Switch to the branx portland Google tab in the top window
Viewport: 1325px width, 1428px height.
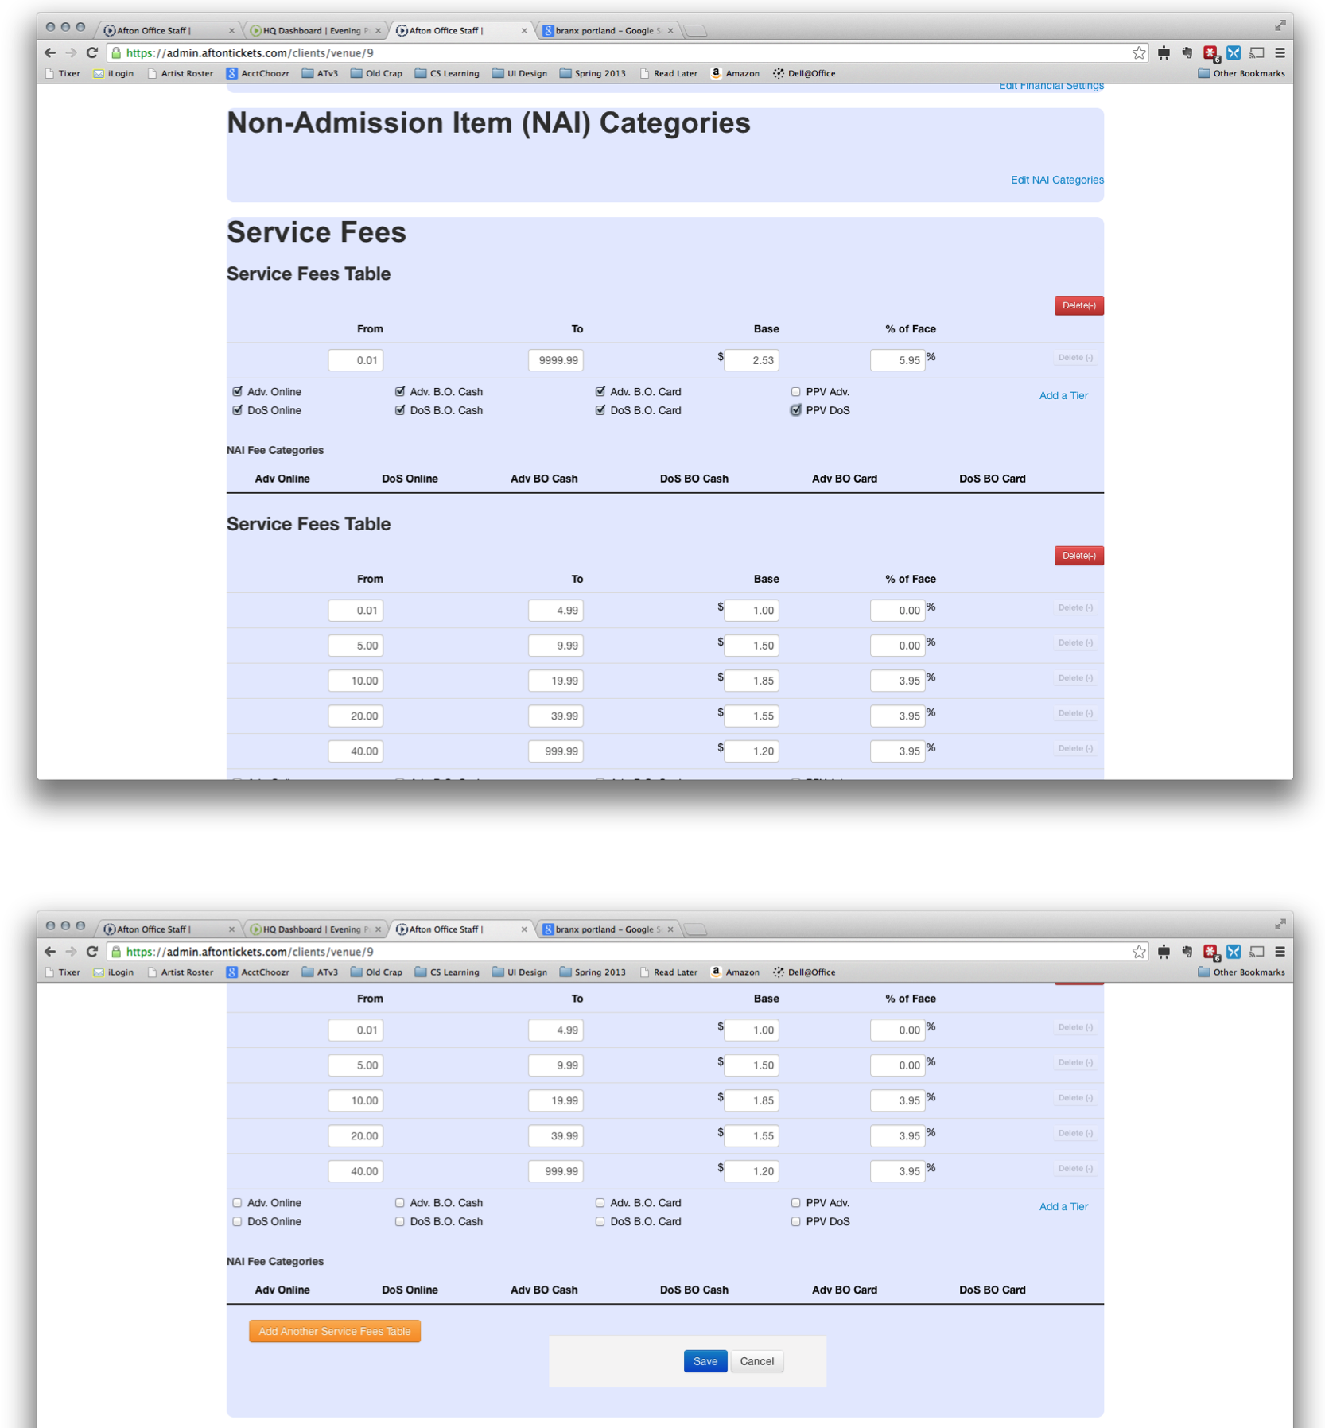[608, 30]
